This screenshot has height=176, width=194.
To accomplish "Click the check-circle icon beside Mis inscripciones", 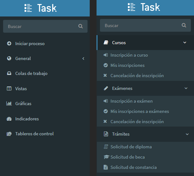I will 106,65.
